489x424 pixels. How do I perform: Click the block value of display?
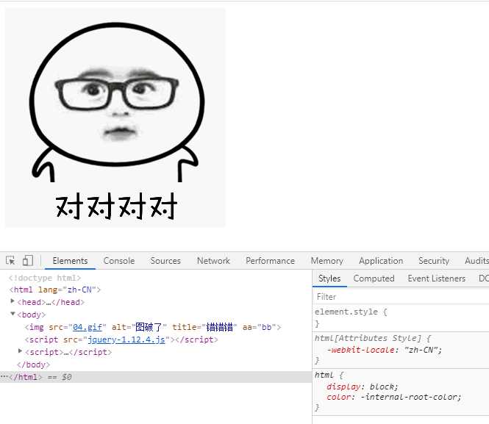[x=382, y=387]
